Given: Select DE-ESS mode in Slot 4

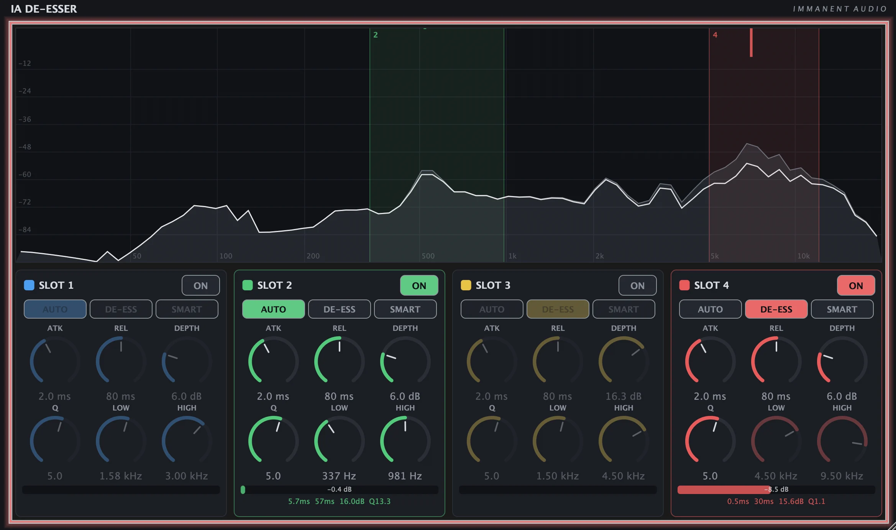Looking at the screenshot, I should pyautogui.click(x=776, y=309).
